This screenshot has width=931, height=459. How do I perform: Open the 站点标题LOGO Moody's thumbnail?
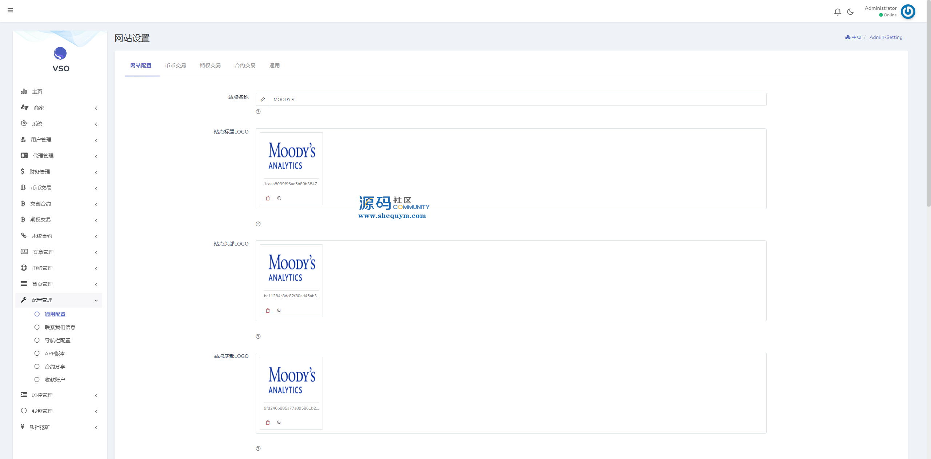[291, 156]
